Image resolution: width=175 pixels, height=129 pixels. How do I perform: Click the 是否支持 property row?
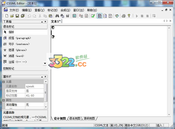24,91
